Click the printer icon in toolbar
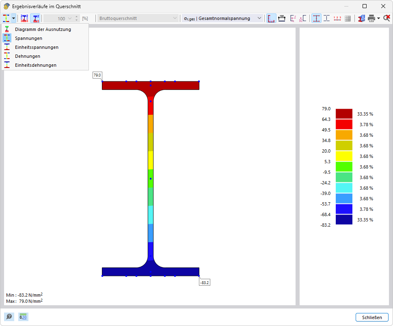Screen dimensions: 393x326 pyautogui.click(x=371, y=18)
